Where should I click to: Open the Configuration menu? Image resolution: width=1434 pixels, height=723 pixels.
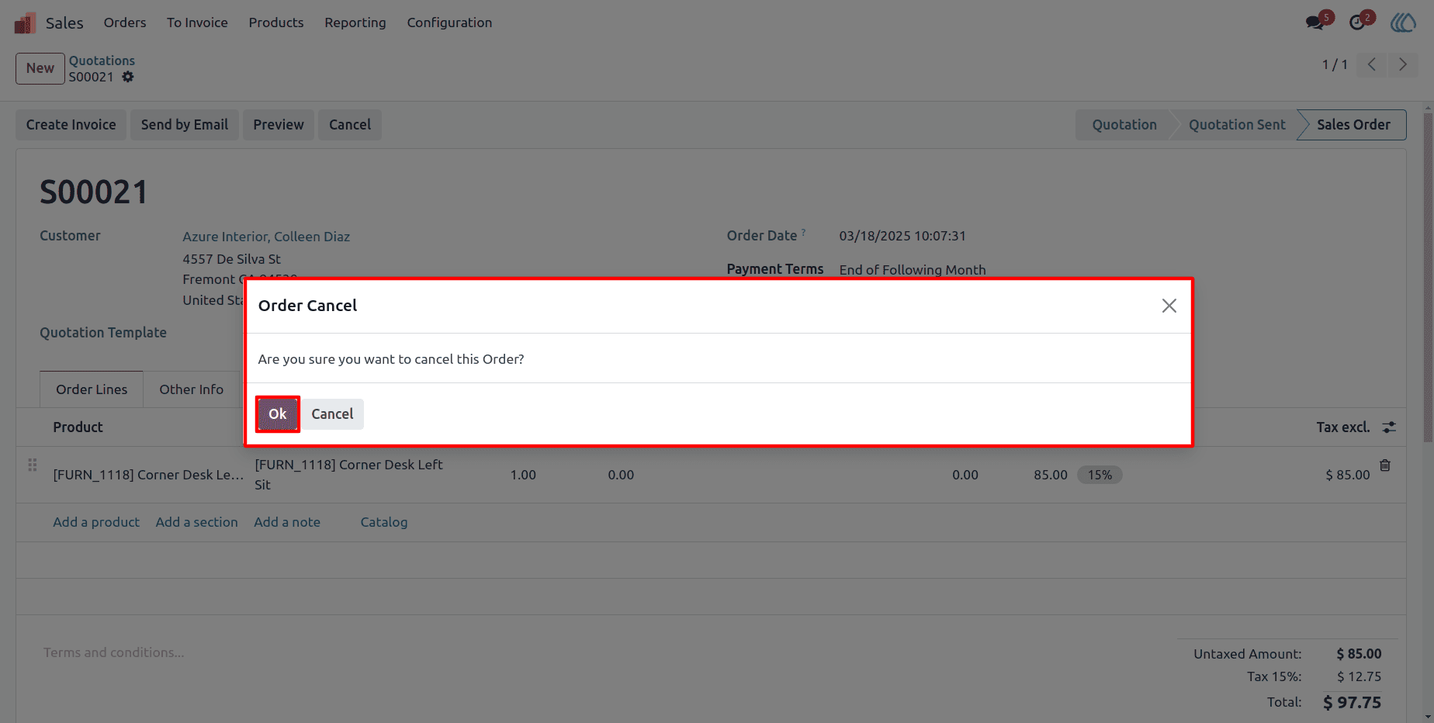coord(449,22)
